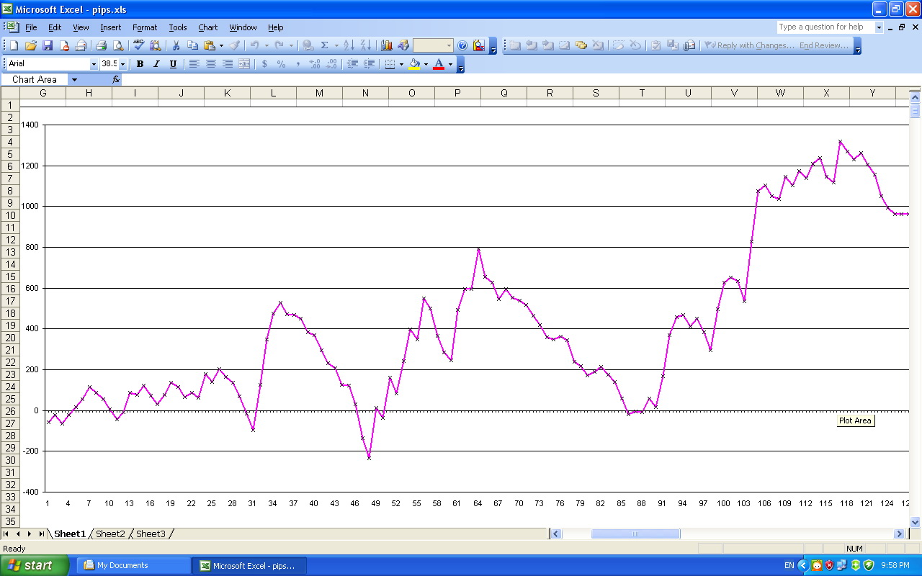Toggle Bold formatting
This screenshot has height=576, width=922.
(140, 64)
